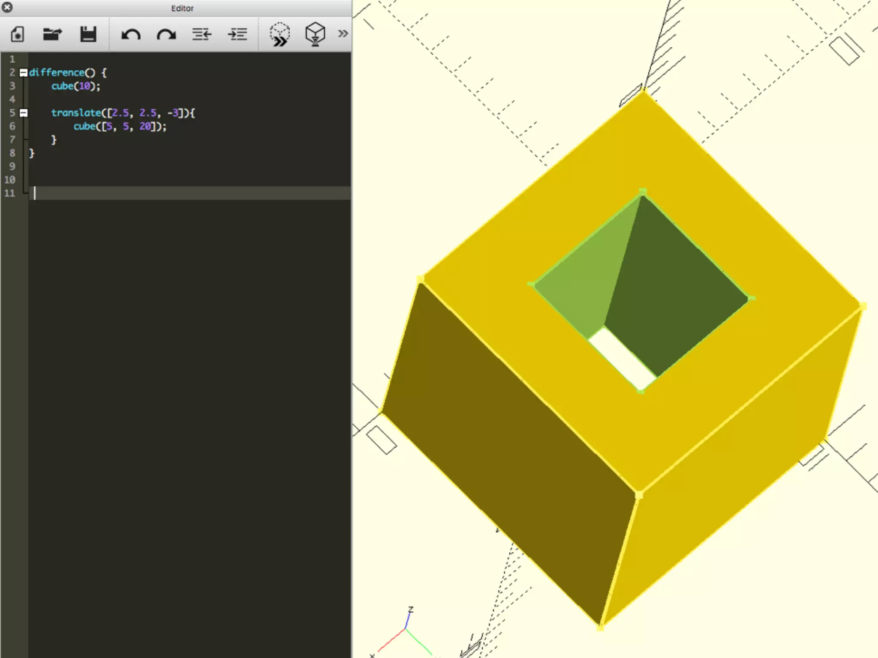Viewport: 878px width, 658px height.
Task: Open a file via folder icon
Action: click(x=52, y=34)
